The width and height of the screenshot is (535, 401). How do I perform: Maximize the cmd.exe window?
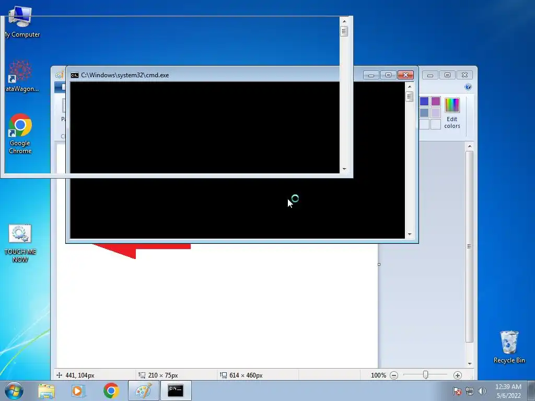(x=388, y=75)
